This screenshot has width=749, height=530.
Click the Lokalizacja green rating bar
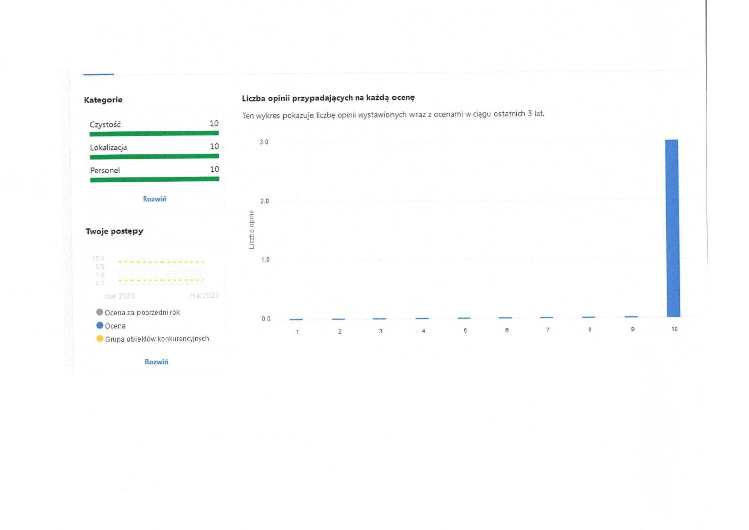(x=154, y=156)
